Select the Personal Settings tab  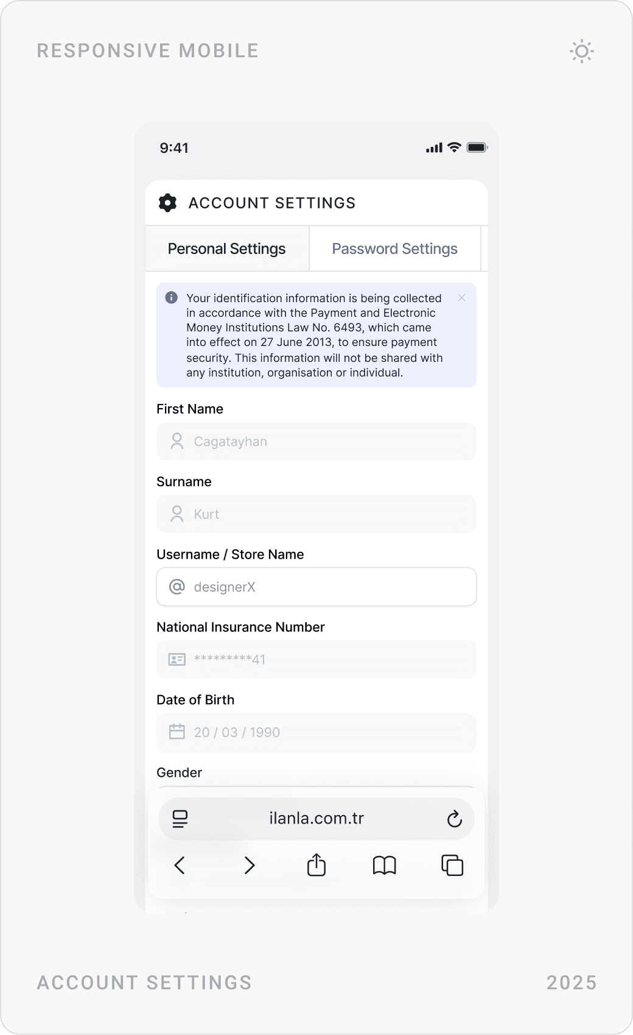(226, 249)
